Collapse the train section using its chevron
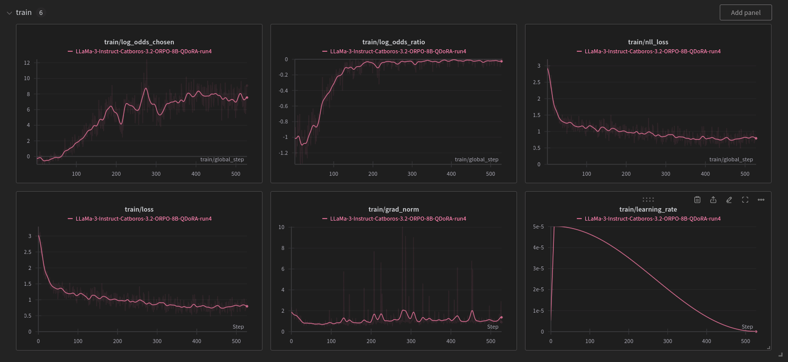Viewport: 788px width, 362px height. click(x=9, y=13)
